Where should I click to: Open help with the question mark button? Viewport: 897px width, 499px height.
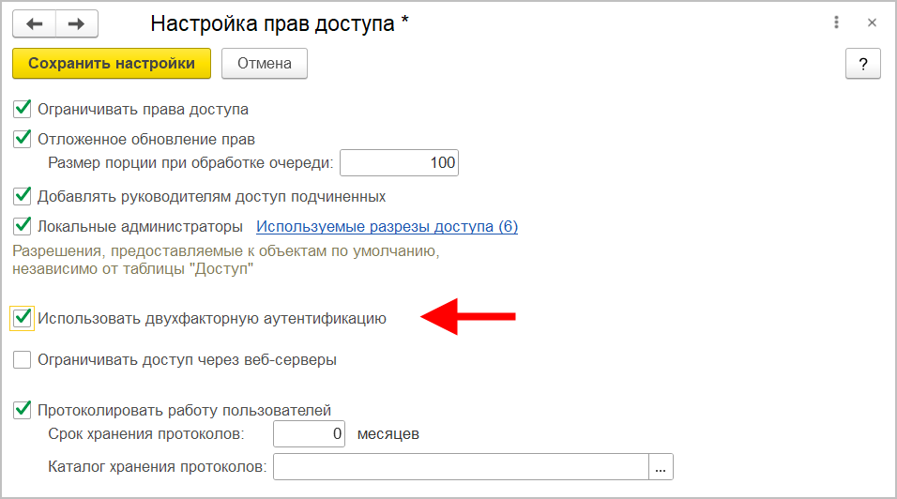click(863, 64)
